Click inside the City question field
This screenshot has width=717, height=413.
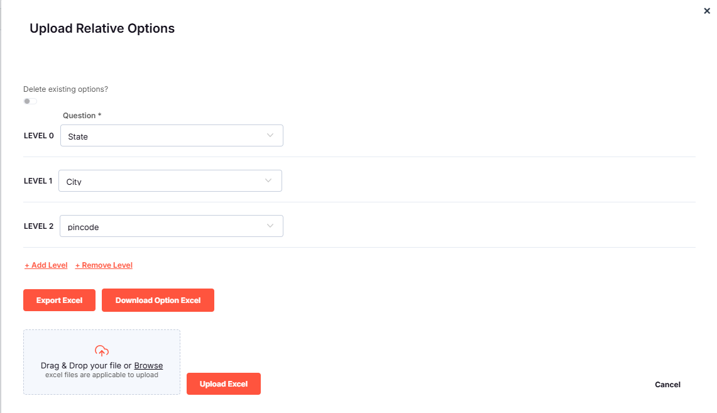(x=157, y=181)
